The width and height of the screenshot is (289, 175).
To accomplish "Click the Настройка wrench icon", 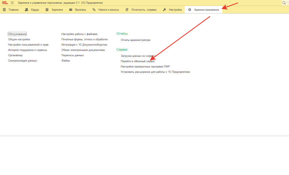I will (165, 10).
